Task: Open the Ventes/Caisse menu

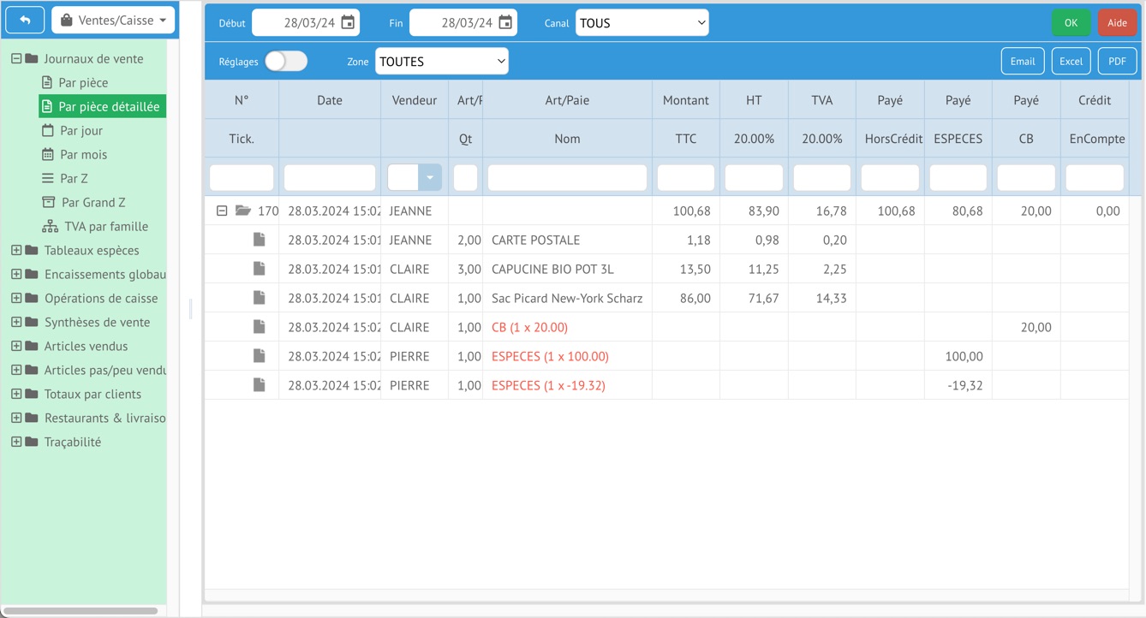Action: click(113, 21)
